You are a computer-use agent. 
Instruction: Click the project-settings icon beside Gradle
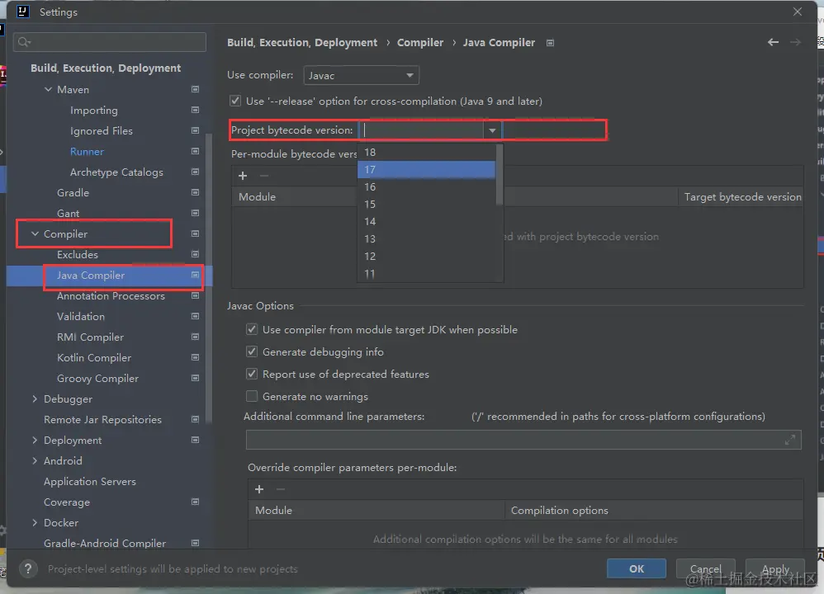click(195, 192)
